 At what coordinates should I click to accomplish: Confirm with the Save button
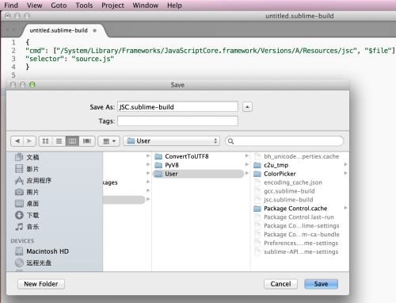click(x=321, y=284)
